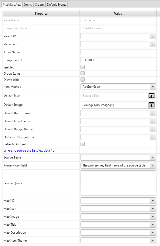Open the Source Table dropdown

(153, 157)
